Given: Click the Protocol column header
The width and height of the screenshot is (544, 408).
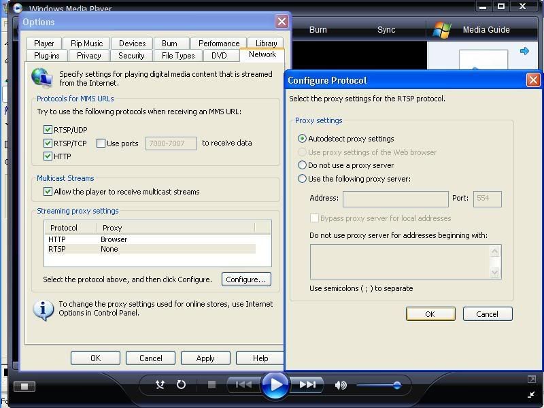Looking at the screenshot, I should point(71,228).
